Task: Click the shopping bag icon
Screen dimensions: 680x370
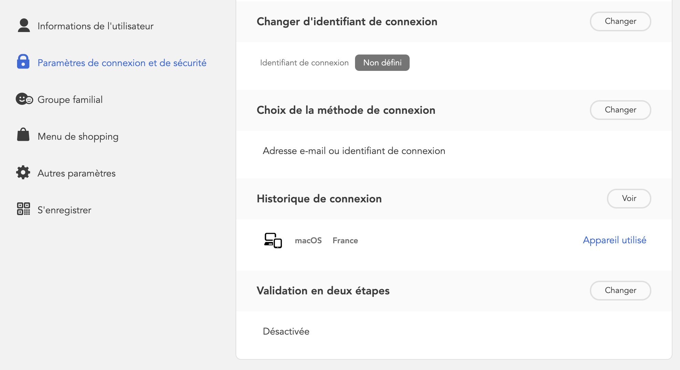Action: click(x=23, y=135)
